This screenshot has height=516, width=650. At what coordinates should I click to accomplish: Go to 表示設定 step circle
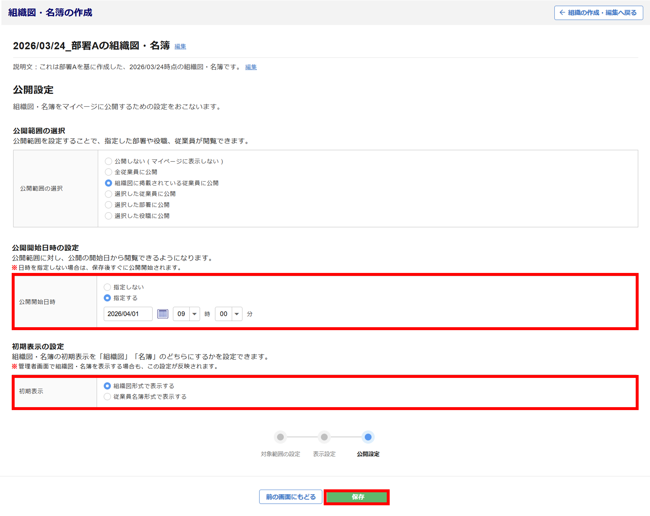coord(324,437)
